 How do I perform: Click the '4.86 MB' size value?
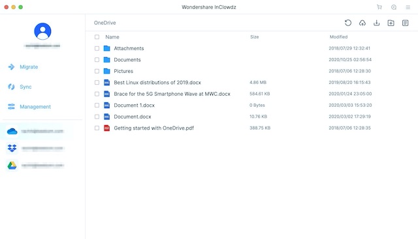[x=258, y=83]
